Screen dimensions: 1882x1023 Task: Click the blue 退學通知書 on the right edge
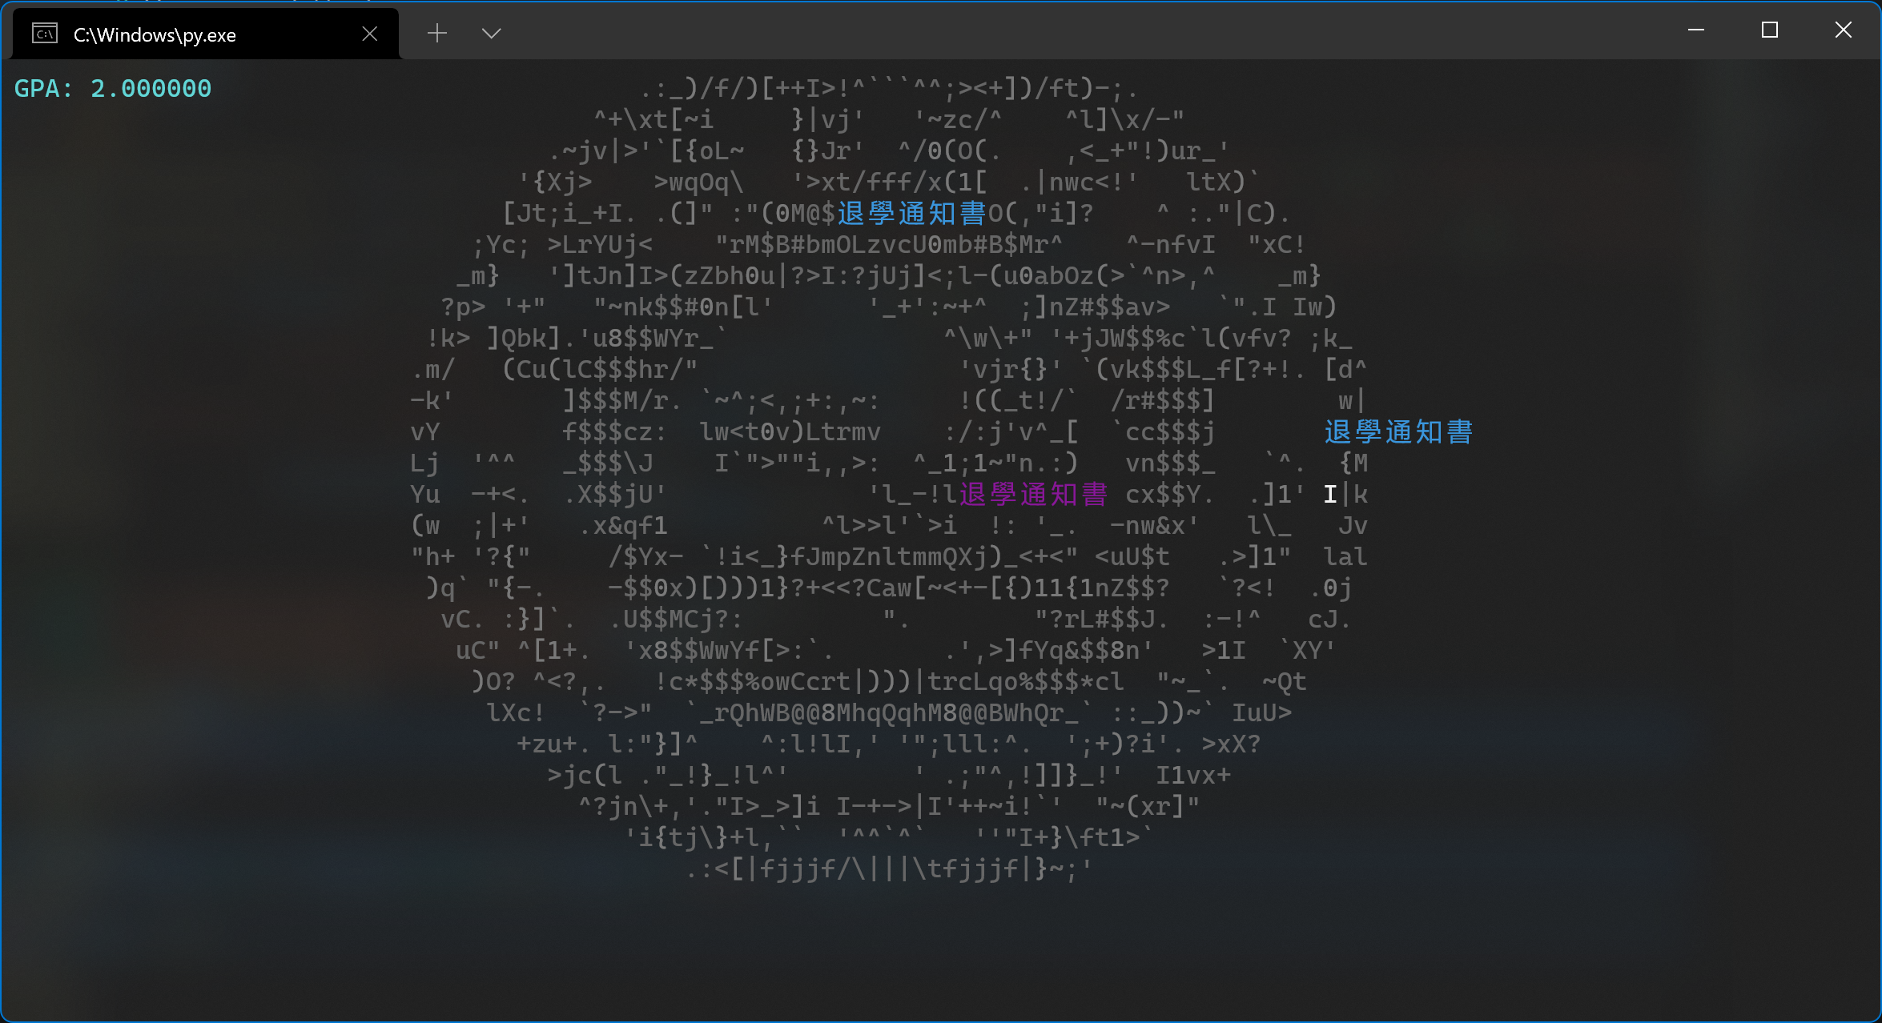click(x=1398, y=432)
